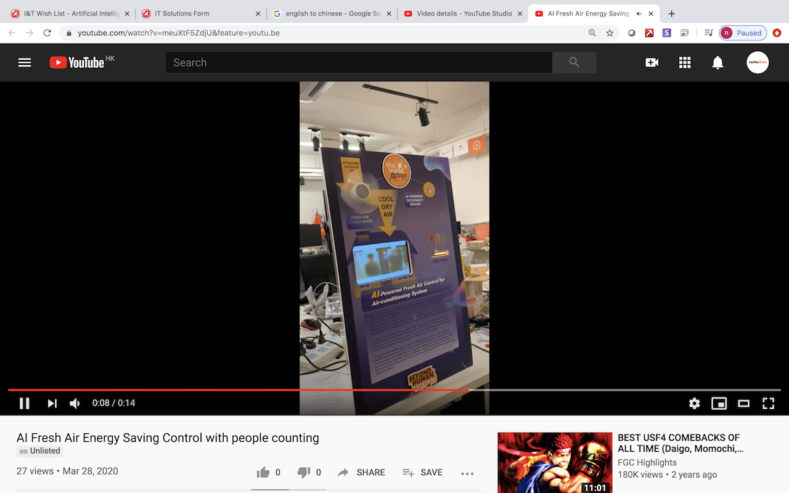Open the notifications bell

(717, 62)
